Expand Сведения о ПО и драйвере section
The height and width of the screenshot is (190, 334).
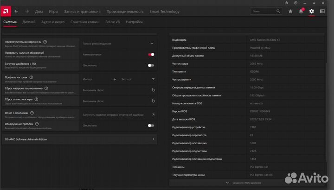tap(246, 183)
